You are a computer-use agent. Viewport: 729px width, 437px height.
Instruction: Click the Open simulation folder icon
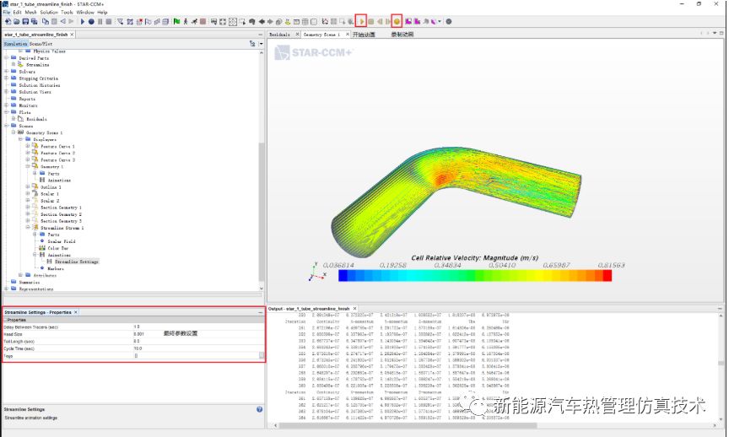[17, 21]
